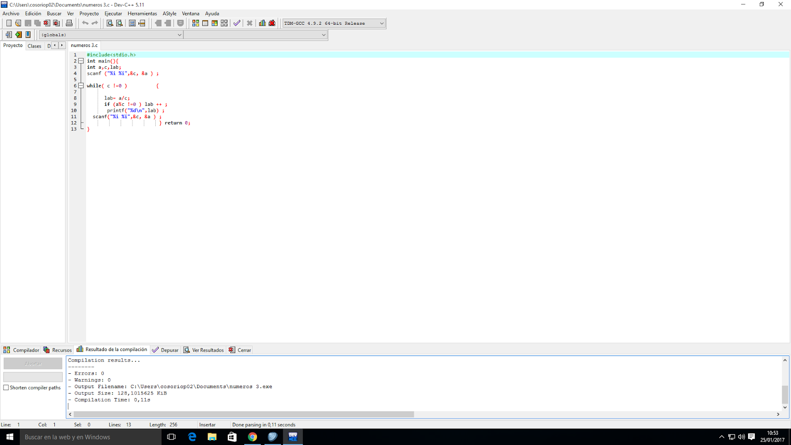Click the Open file toolbar icon

[x=18, y=23]
